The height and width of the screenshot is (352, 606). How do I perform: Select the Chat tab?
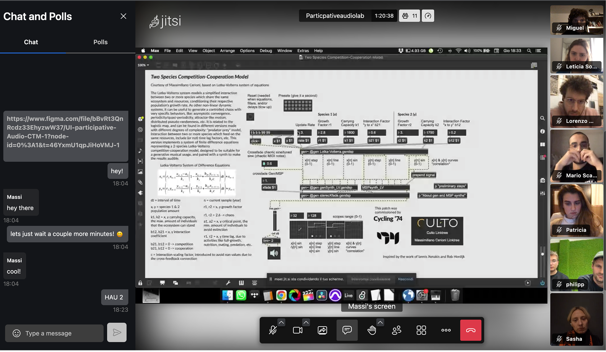(x=31, y=42)
